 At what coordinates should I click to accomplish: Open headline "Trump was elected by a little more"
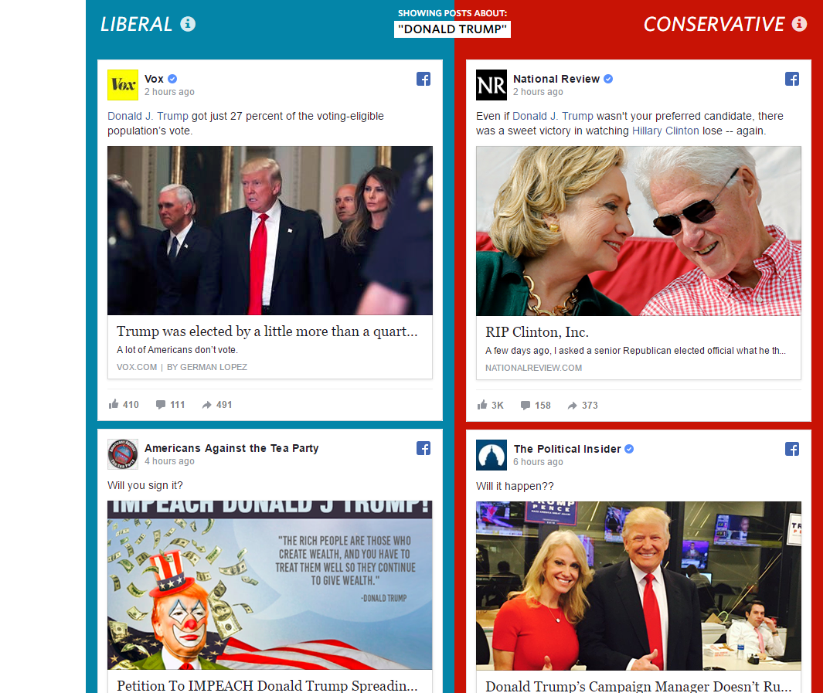(267, 331)
